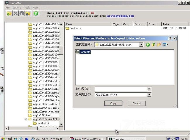Image resolution: width=190 pixels, height=140 pixels.
Task: Click the date 2011-10-16 19:03 cell
Action: pyautogui.click(x=174, y=28)
